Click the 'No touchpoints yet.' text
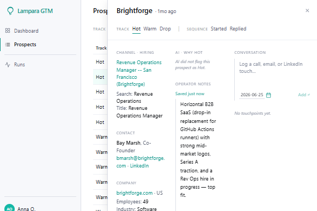Screen dimensions: 317x211 (x=253, y=113)
